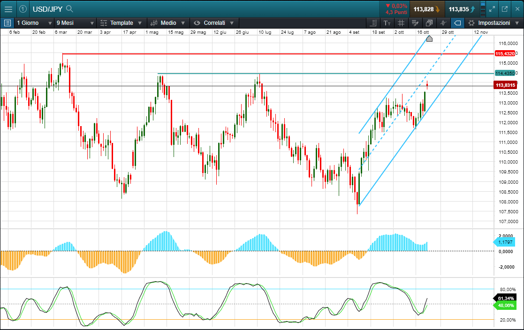Click the 116,0000 price axis label
The image size is (524, 330).
[509, 44]
